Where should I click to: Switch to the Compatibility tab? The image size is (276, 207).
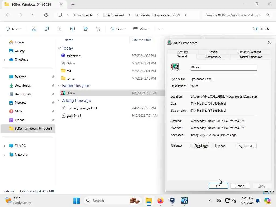[x=213, y=57]
